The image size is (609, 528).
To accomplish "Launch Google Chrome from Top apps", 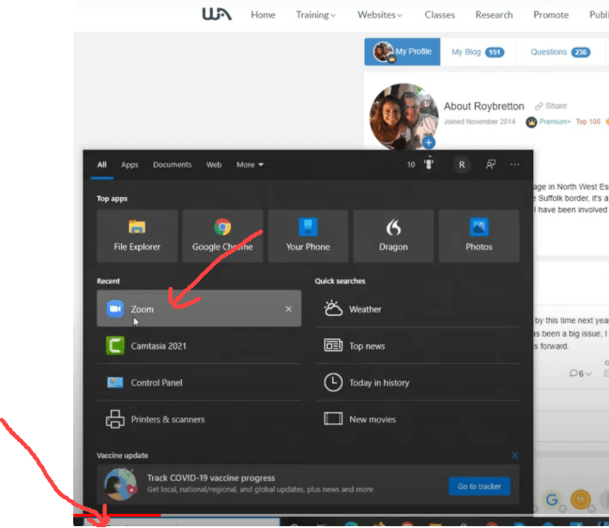I will 222,235.
